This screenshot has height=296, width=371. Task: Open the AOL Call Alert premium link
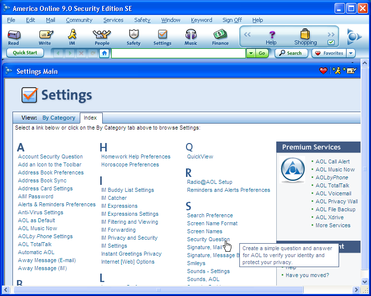coord(333,161)
